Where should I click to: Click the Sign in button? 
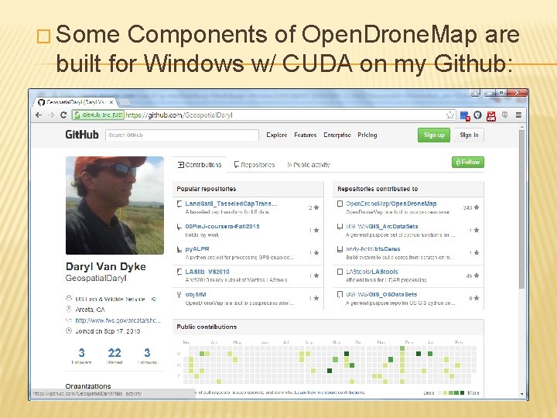pos(469,135)
